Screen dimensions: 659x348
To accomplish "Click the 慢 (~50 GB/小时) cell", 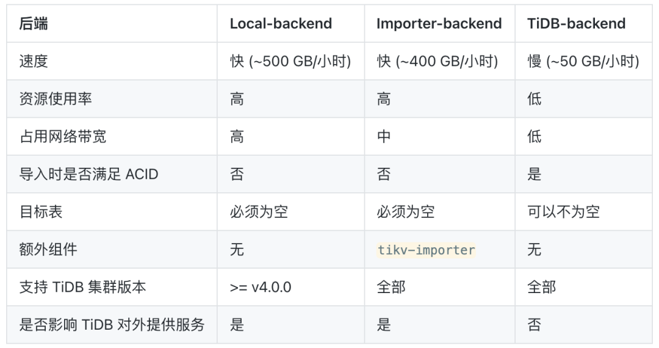I will click(x=583, y=62).
